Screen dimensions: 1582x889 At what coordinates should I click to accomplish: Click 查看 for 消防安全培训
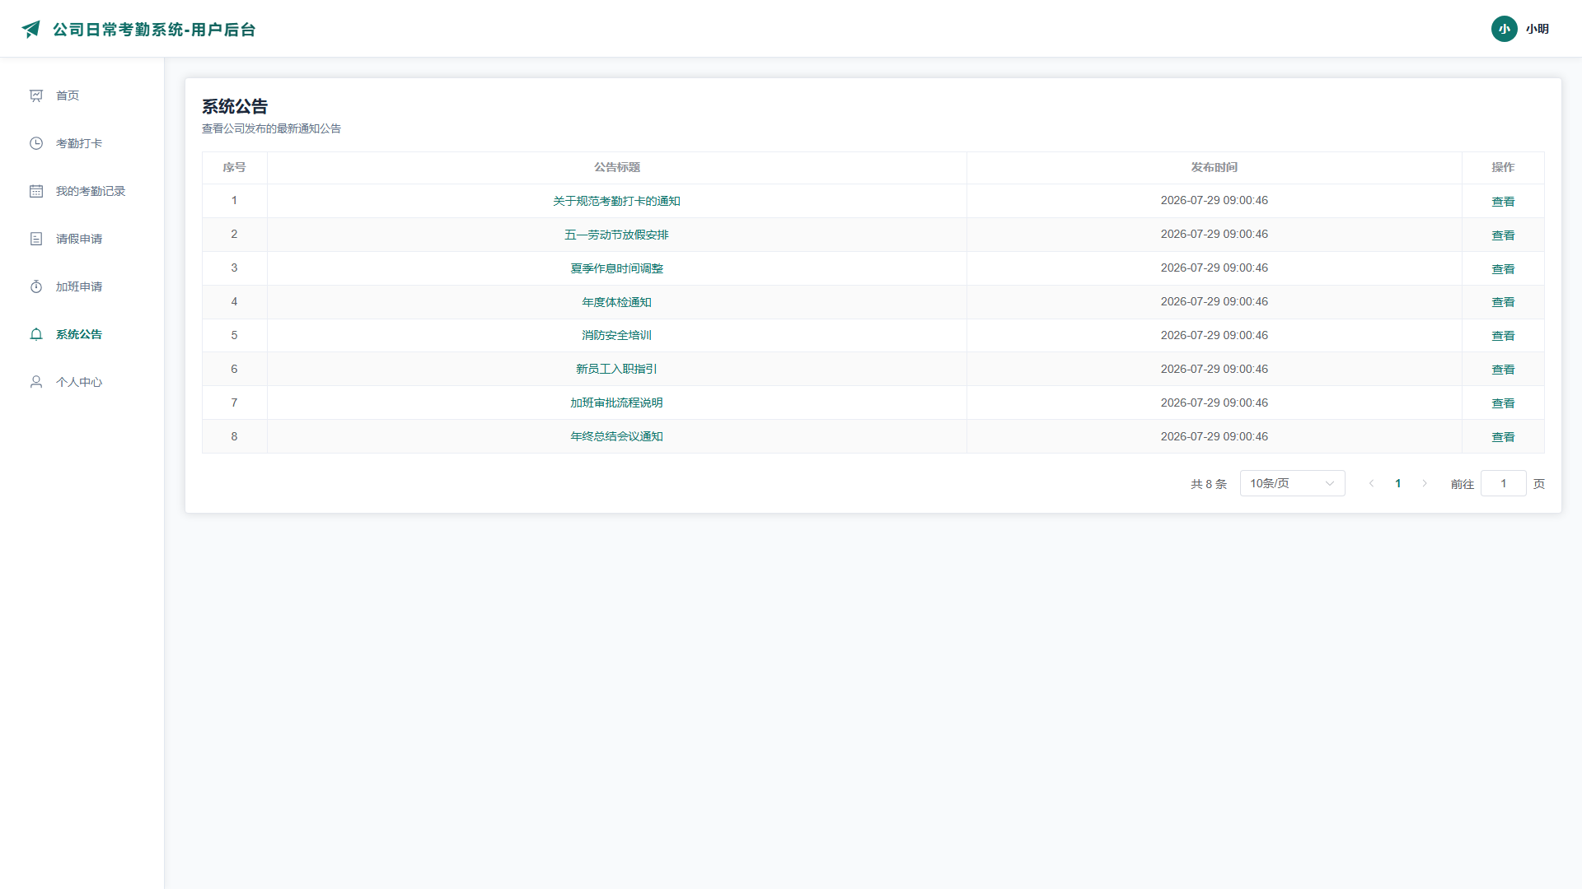pyautogui.click(x=1503, y=336)
